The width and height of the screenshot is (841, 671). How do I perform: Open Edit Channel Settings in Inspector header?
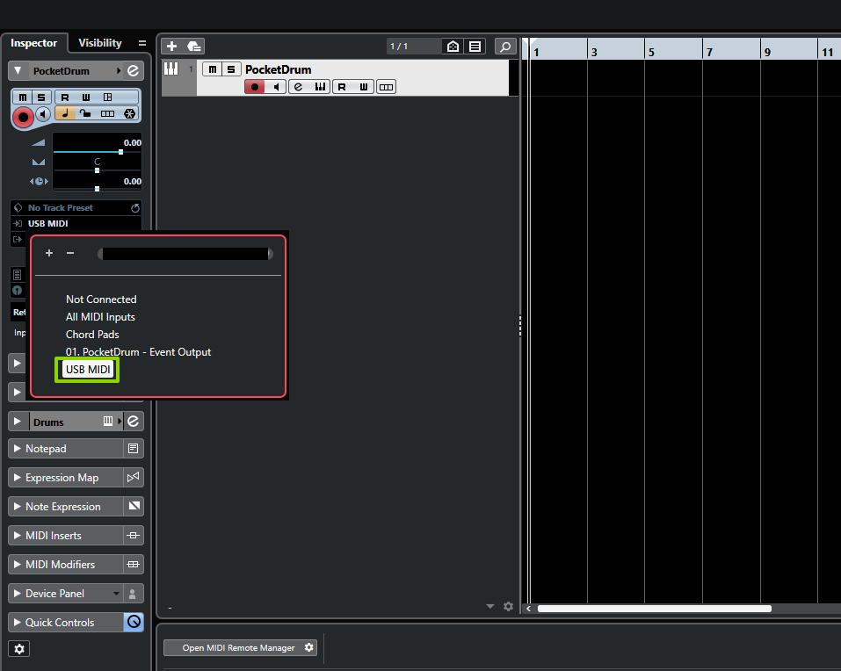pyautogui.click(x=134, y=71)
